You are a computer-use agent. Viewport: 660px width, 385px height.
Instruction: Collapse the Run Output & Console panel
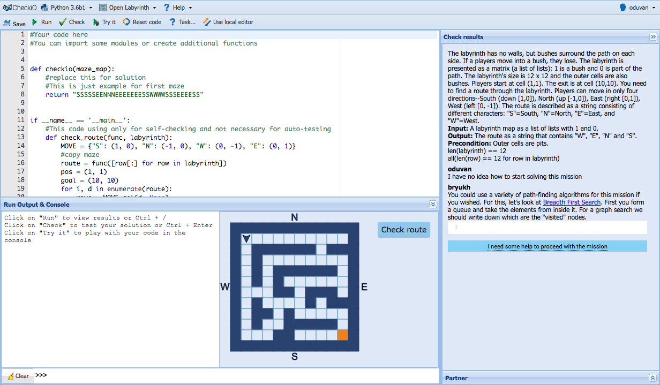point(433,205)
